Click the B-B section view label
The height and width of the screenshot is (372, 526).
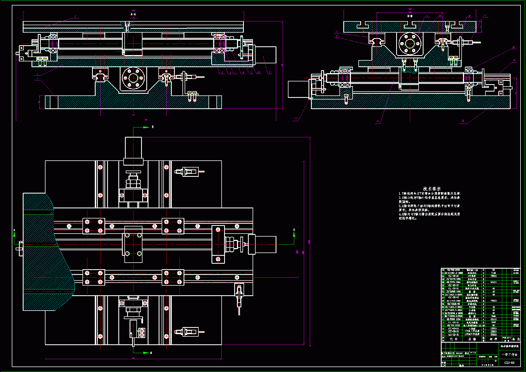tap(410, 16)
